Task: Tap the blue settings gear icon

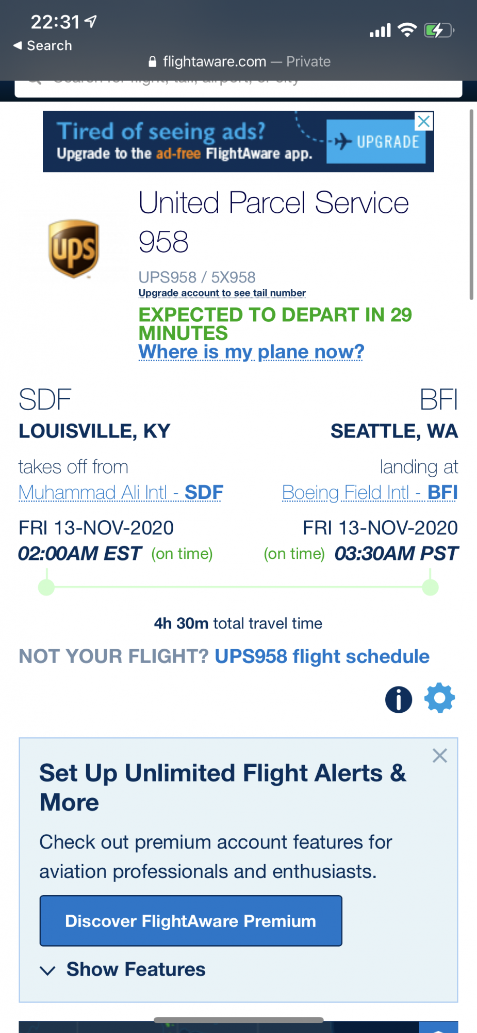Action: [439, 698]
